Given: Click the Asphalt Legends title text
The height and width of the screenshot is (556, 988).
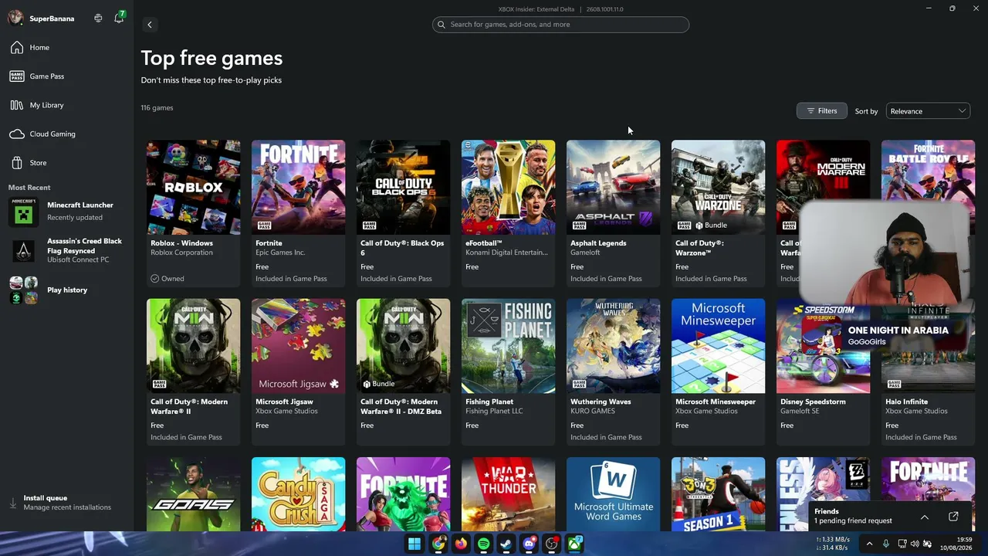Looking at the screenshot, I should click(x=598, y=243).
